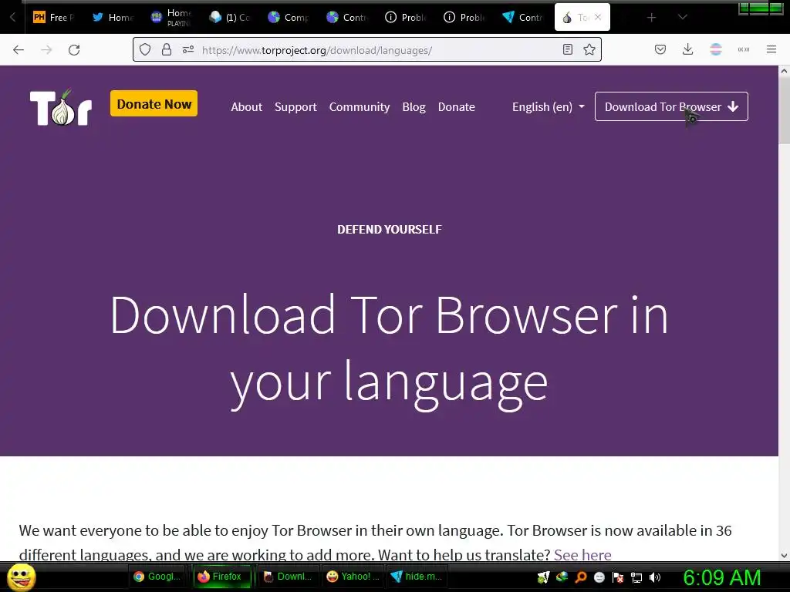This screenshot has height=592, width=790.
Task: Switch to the Twitter Home tab
Action: pos(113,18)
